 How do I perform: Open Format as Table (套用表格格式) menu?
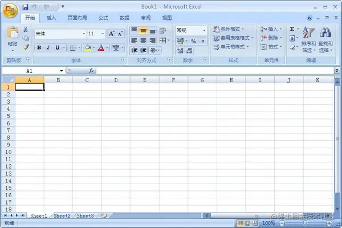(x=233, y=38)
